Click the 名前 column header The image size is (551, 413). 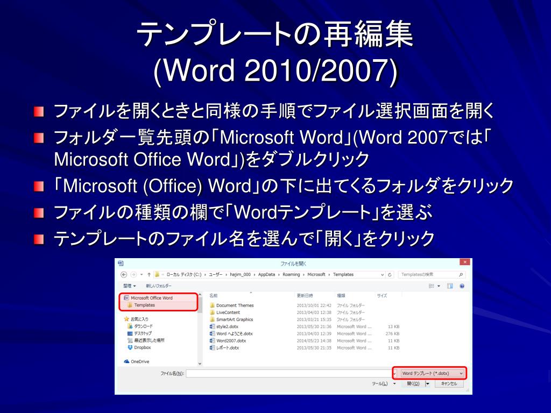coord(213,296)
